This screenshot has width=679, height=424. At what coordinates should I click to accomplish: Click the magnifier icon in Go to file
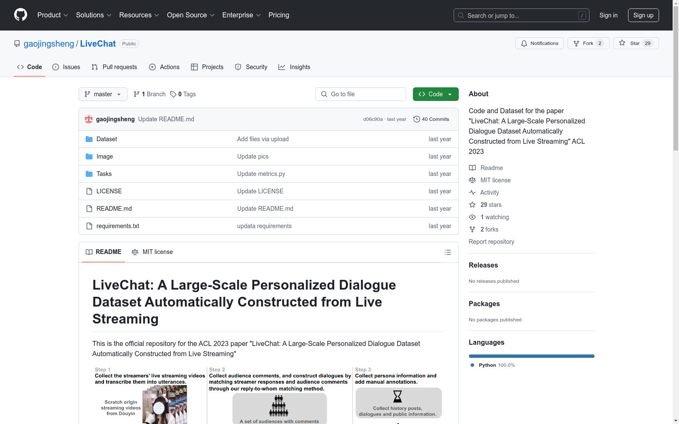[x=324, y=94]
